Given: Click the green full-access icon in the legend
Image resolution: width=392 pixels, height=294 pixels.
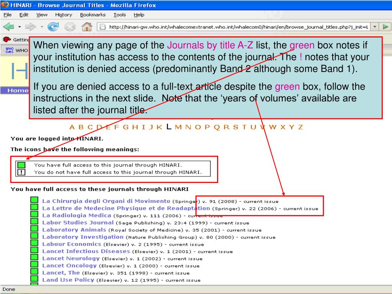Looking at the screenshot, I should pyautogui.click(x=21, y=165).
